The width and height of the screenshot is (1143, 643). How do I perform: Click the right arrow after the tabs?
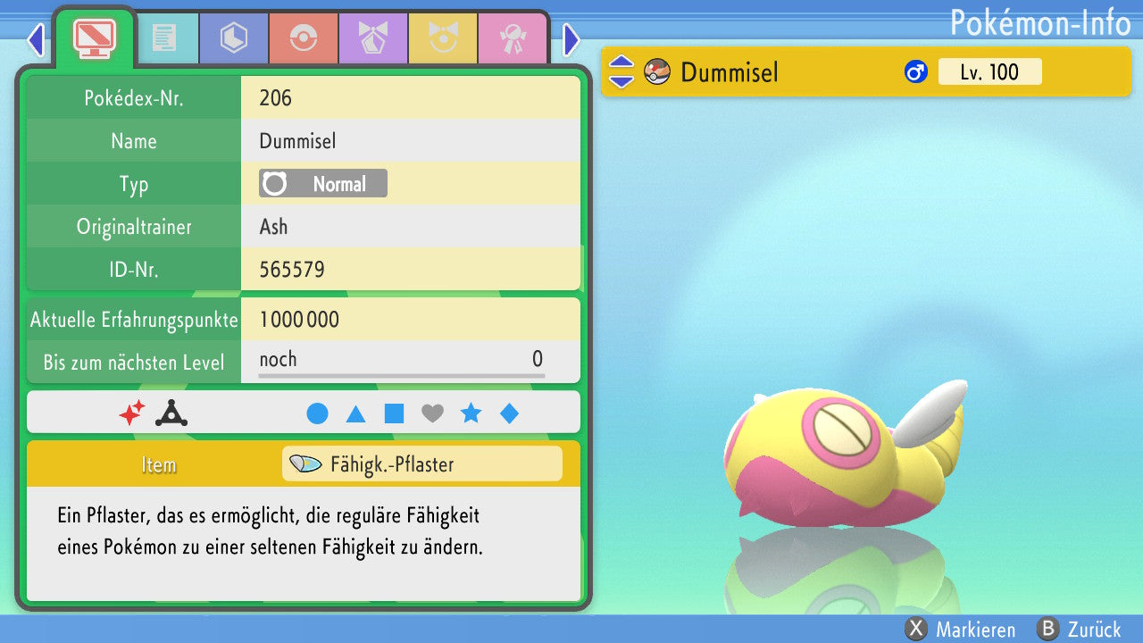[x=571, y=39]
